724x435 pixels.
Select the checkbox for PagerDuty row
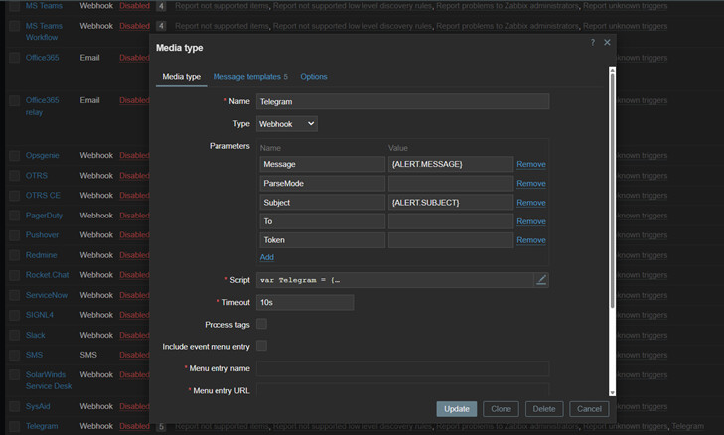15,216
